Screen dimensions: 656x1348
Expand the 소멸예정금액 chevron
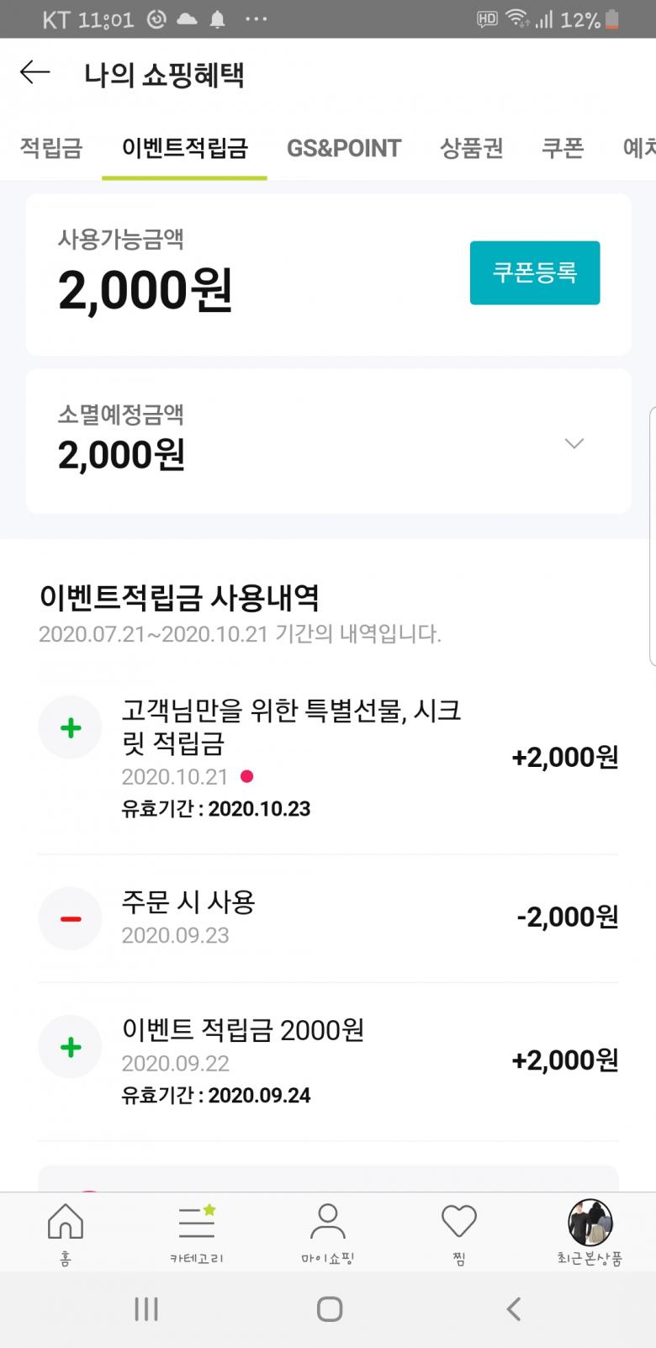(574, 443)
